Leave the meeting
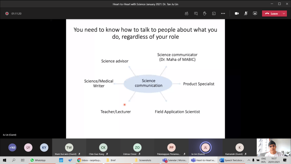This screenshot has width=291, height=164. pos(271,13)
